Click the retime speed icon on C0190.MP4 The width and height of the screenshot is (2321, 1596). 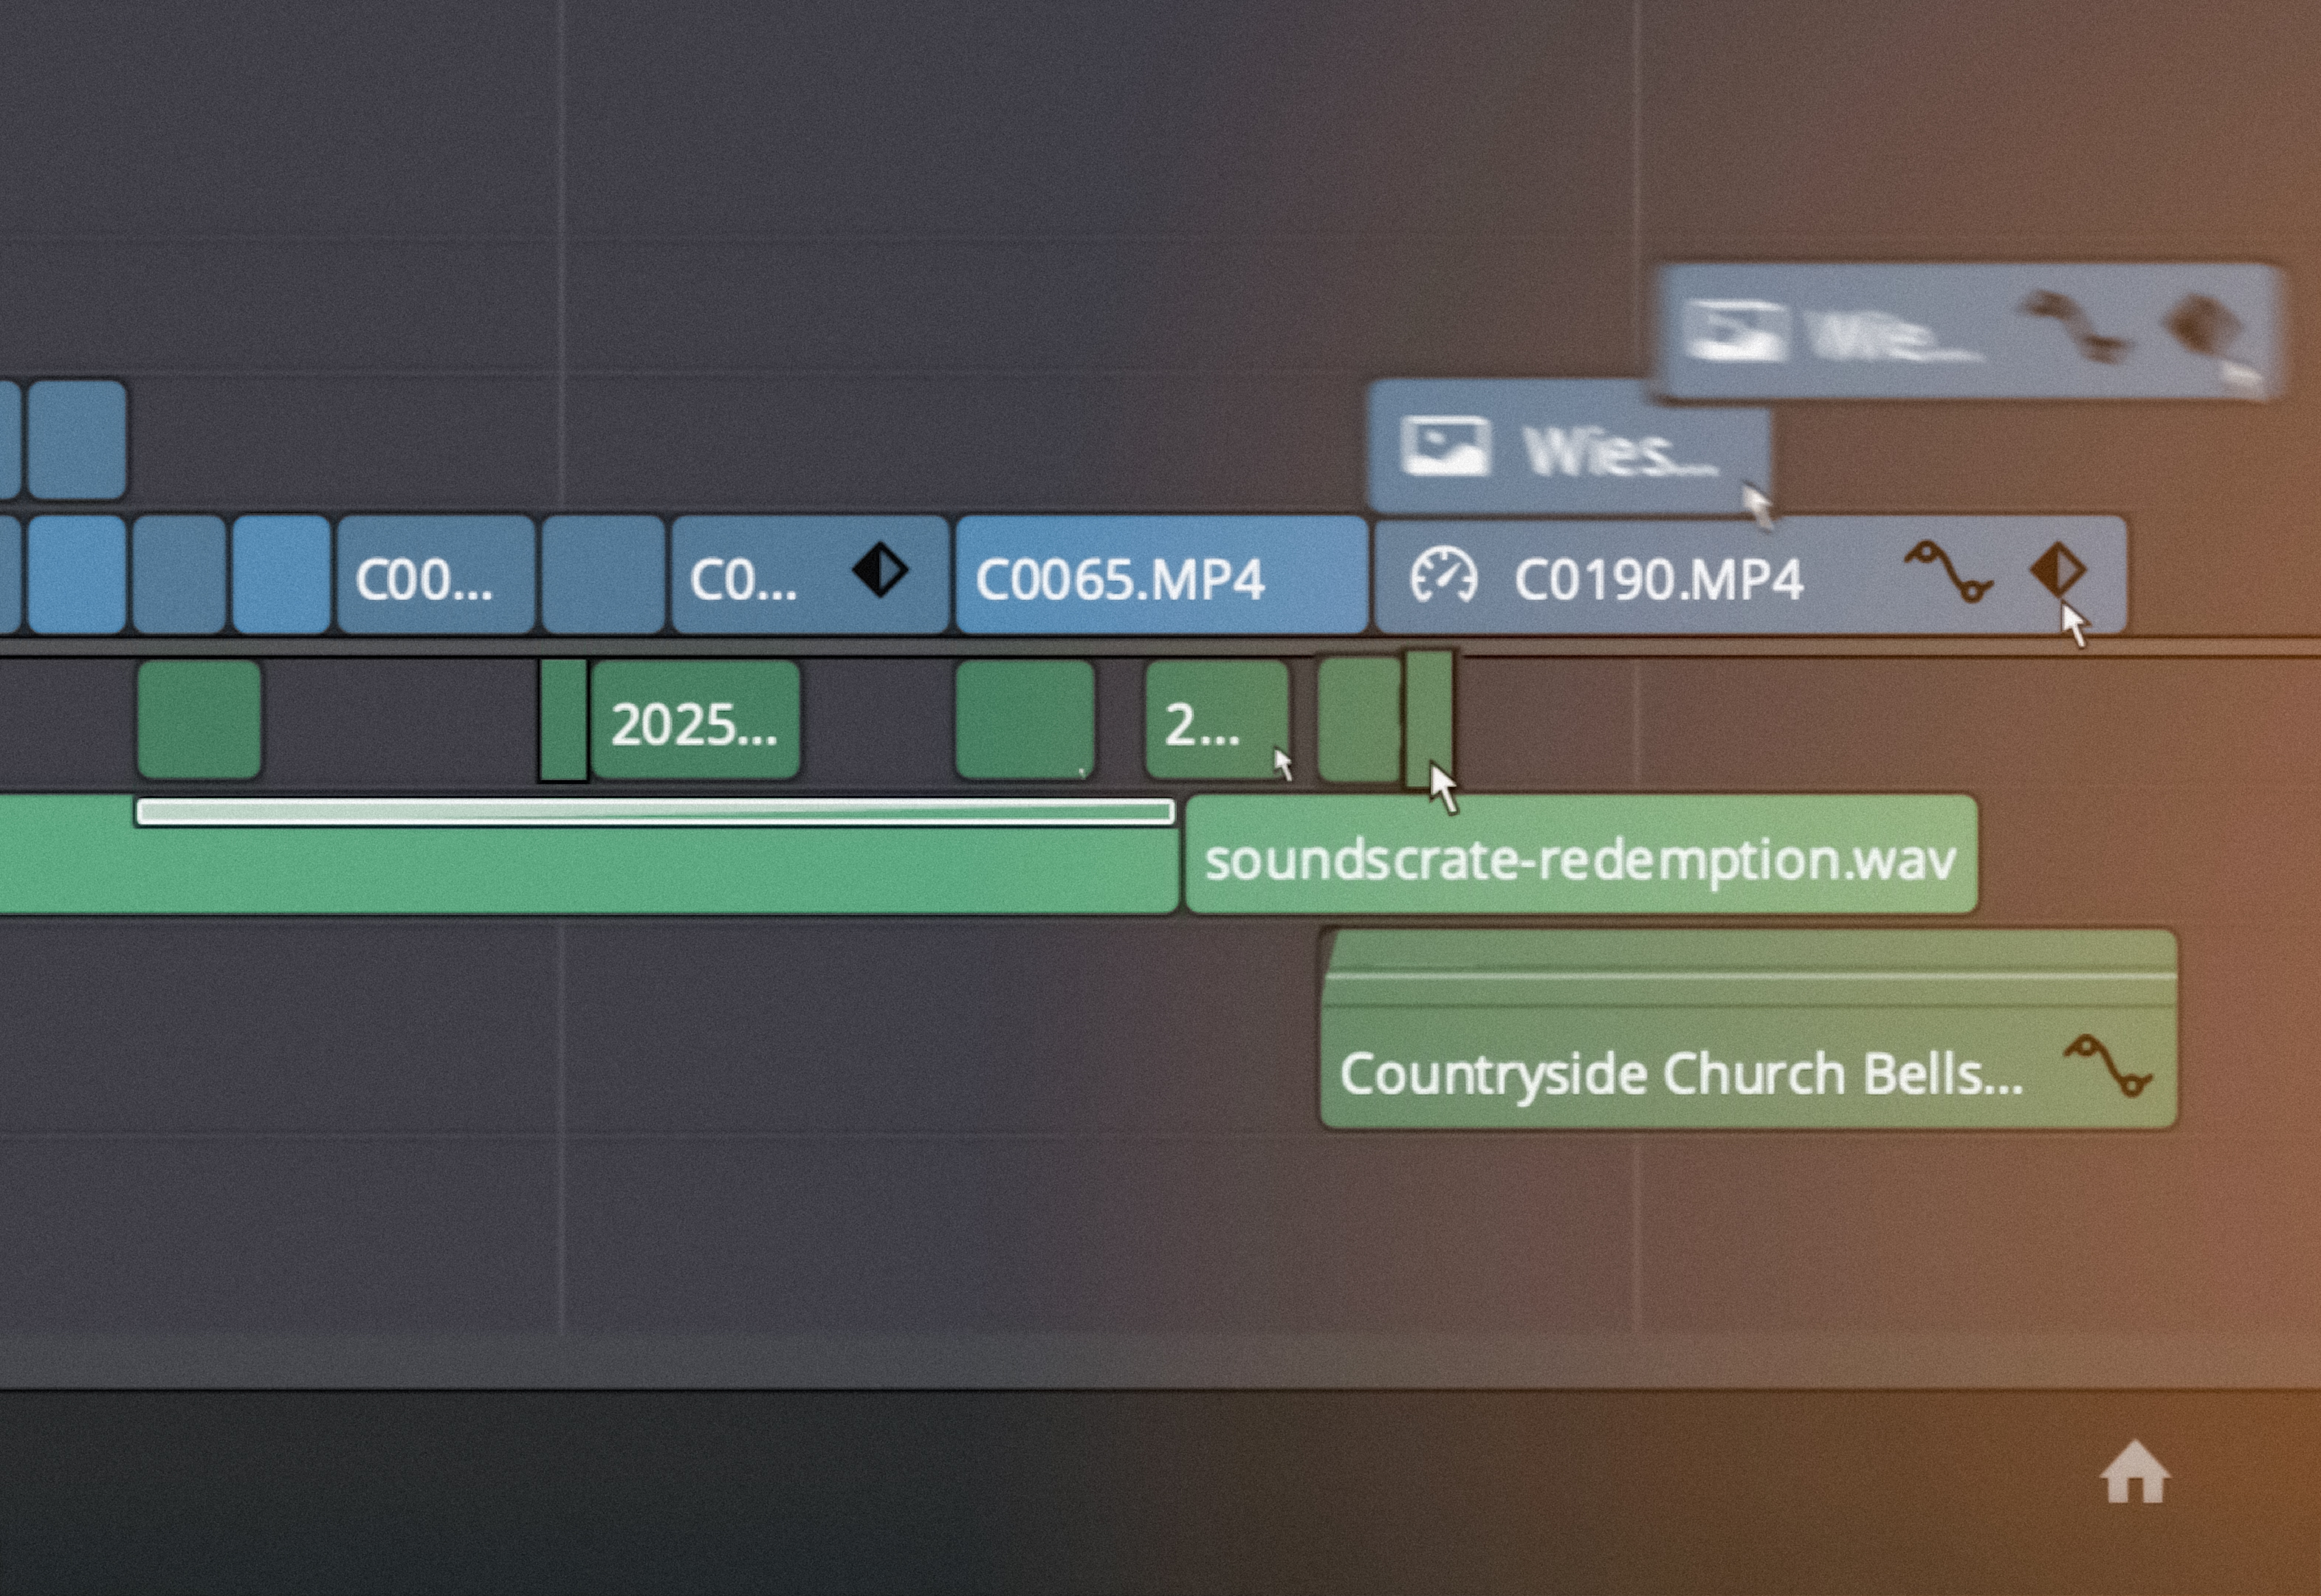coord(1443,575)
